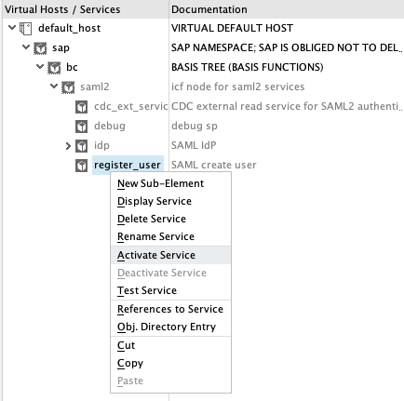Collapse the sap tree node

pyautogui.click(x=26, y=47)
